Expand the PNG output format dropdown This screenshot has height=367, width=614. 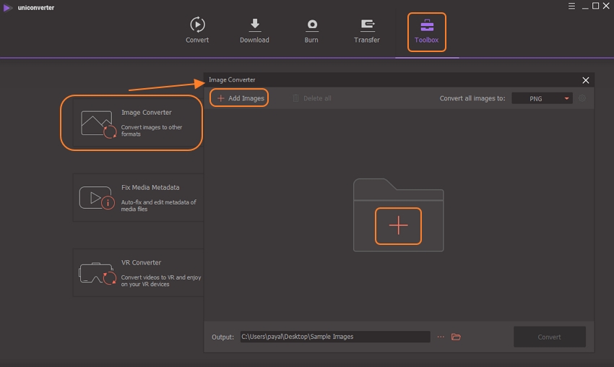point(542,98)
